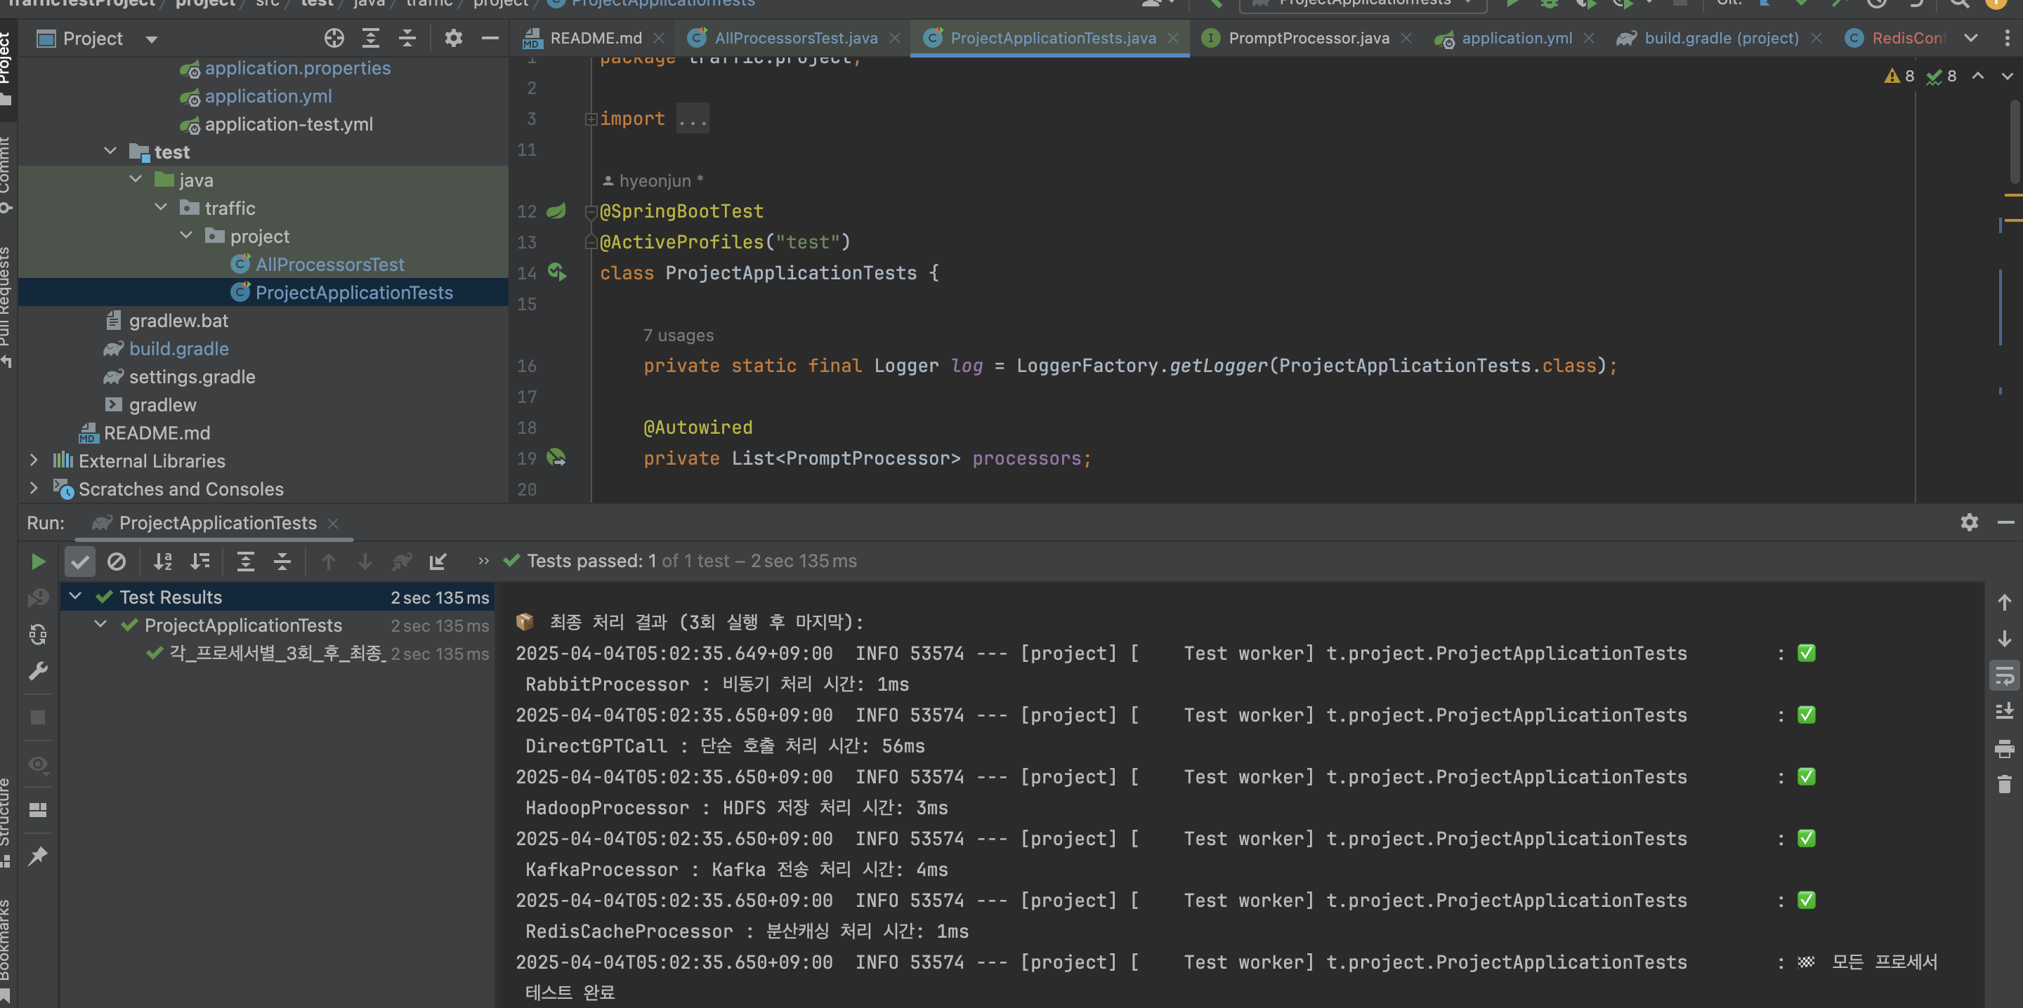Print console output icon
This screenshot has width=2023, height=1008.
click(2003, 748)
